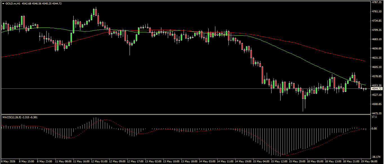Image resolution: width=384 pixels, height=164 pixels.
Task: Click the OHLC values 4542.68 4546.56 4540.25 4544.72
Action: 42,4
